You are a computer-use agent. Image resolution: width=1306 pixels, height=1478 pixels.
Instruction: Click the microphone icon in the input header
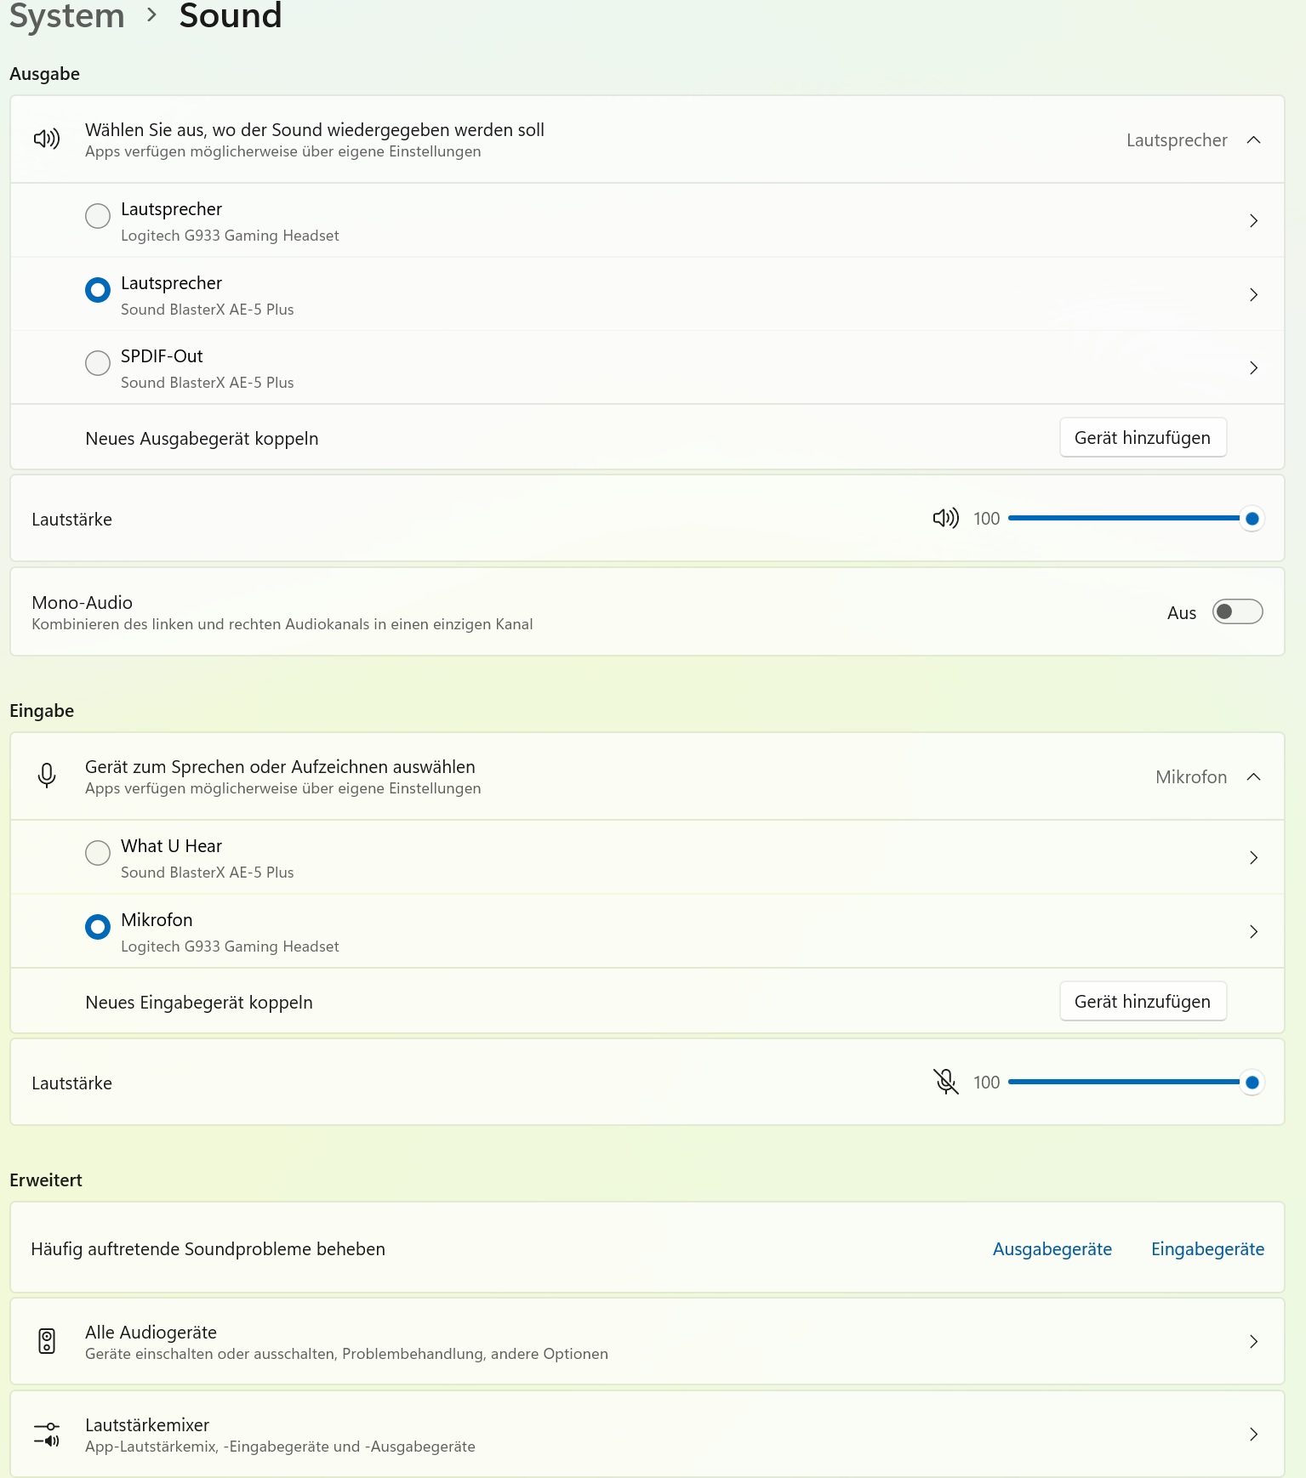[47, 776]
